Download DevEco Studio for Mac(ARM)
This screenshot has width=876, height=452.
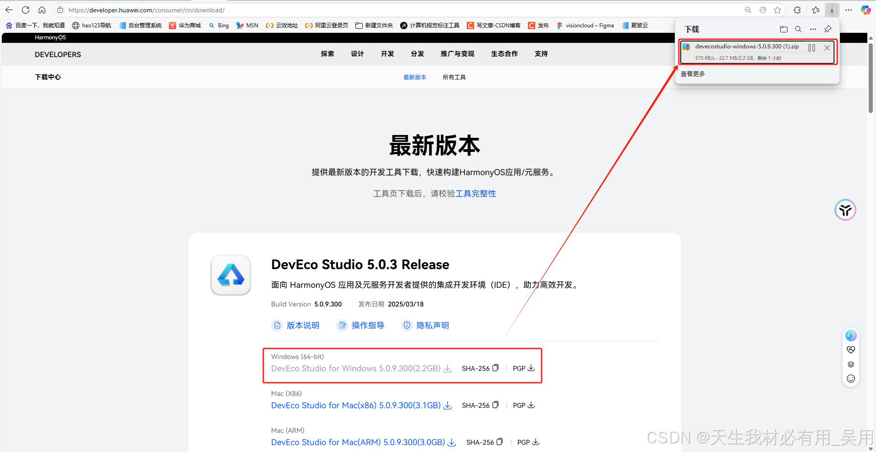click(x=364, y=442)
